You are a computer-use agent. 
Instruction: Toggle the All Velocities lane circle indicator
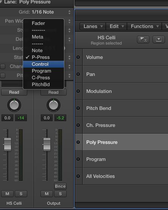tap(78, 176)
